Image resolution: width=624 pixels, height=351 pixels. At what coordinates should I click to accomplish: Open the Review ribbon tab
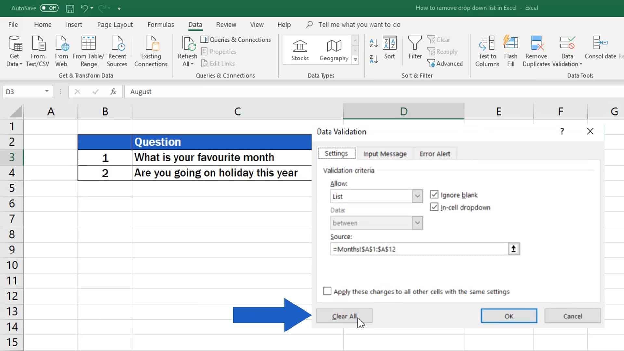click(226, 24)
